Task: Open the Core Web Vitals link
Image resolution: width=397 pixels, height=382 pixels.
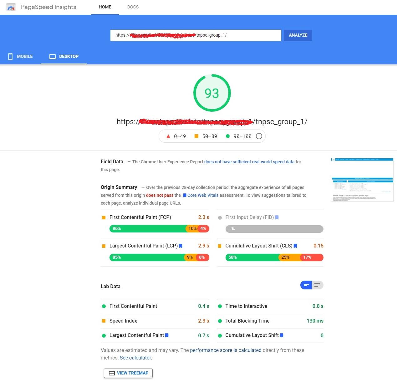Action: (203, 195)
